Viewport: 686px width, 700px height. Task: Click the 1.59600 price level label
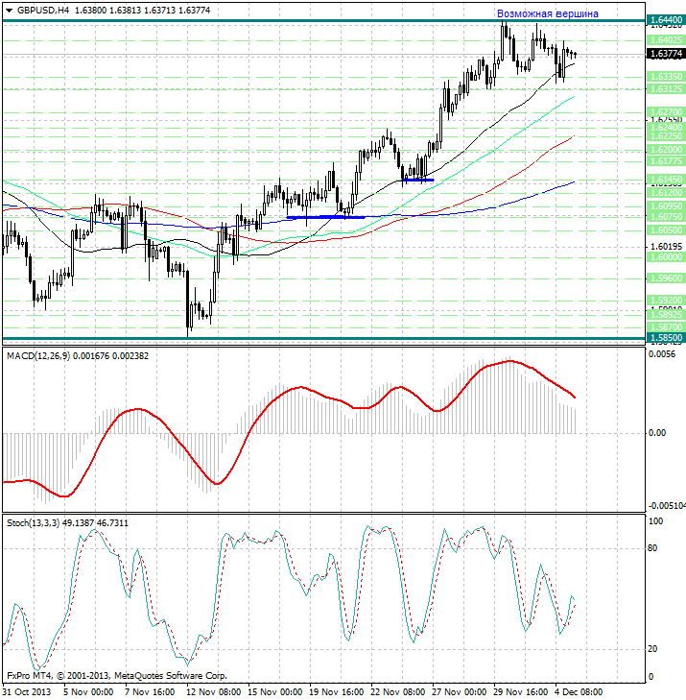(x=666, y=278)
